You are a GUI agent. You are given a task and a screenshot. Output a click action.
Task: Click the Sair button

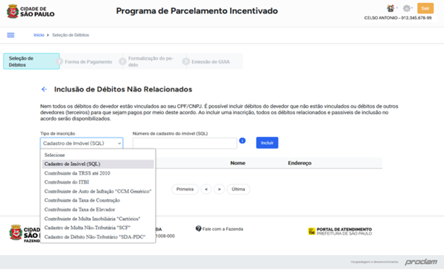coord(425,8)
